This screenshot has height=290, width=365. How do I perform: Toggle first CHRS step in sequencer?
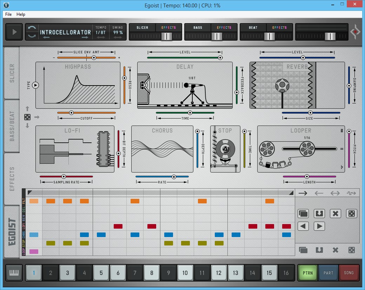(34, 235)
